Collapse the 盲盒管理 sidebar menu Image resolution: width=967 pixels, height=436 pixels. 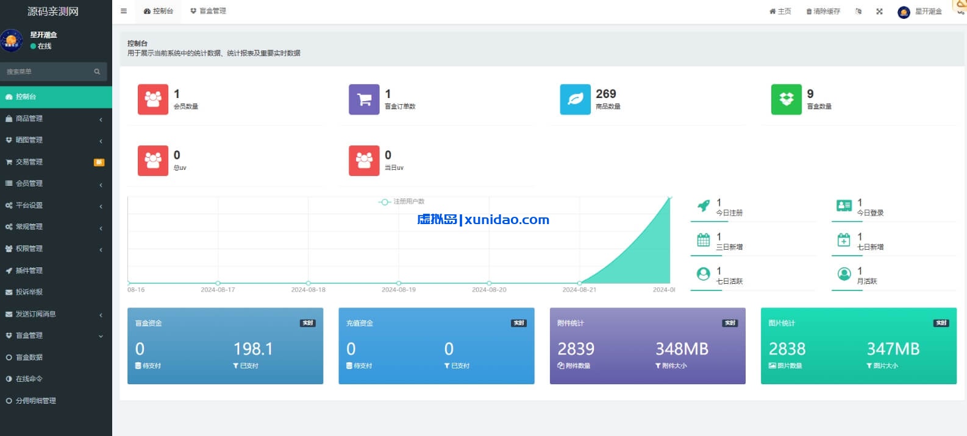pos(55,336)
